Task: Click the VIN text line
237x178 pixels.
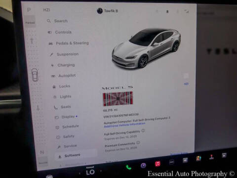Action: click(121, 116)
